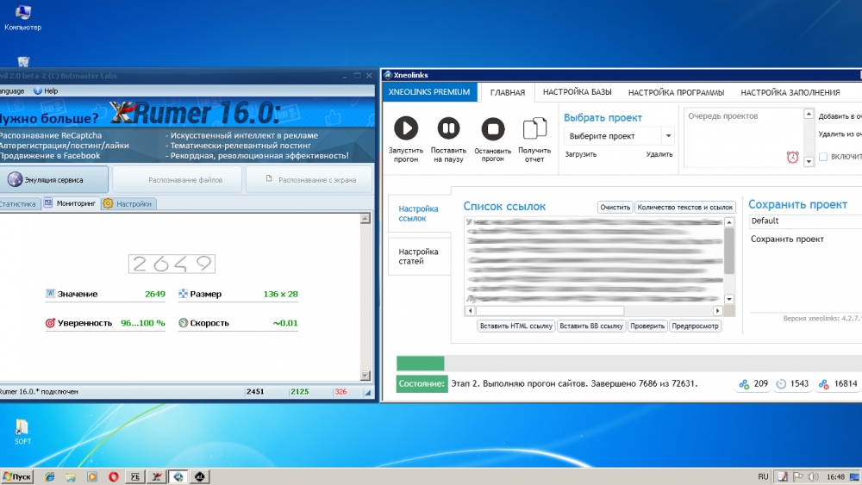The height and width of the screenshot is (485, 862).
Task: Click the Предпросмотр button
Action: [x=696, y=326]
